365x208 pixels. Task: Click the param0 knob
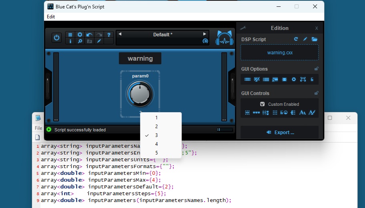tap(140, 94)
